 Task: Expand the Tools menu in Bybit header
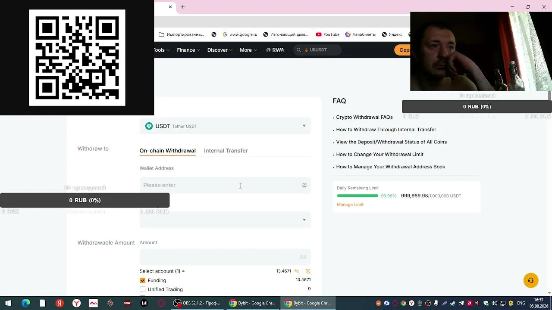tap(162, 50)
